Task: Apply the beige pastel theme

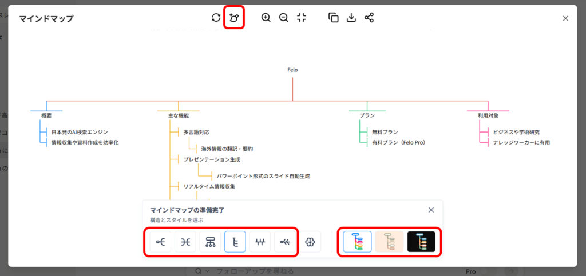Action: (389, 242)
